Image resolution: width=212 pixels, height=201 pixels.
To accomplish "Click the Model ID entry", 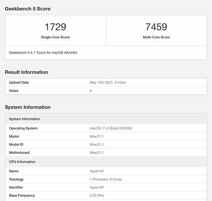I will click(x=16, y=144).
